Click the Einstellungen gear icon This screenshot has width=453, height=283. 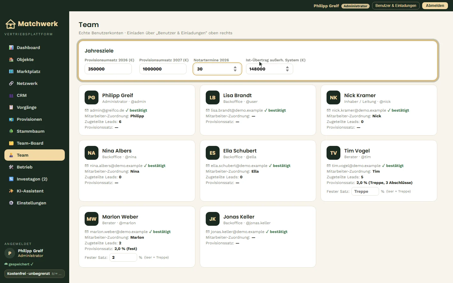[x=11, y=203]
